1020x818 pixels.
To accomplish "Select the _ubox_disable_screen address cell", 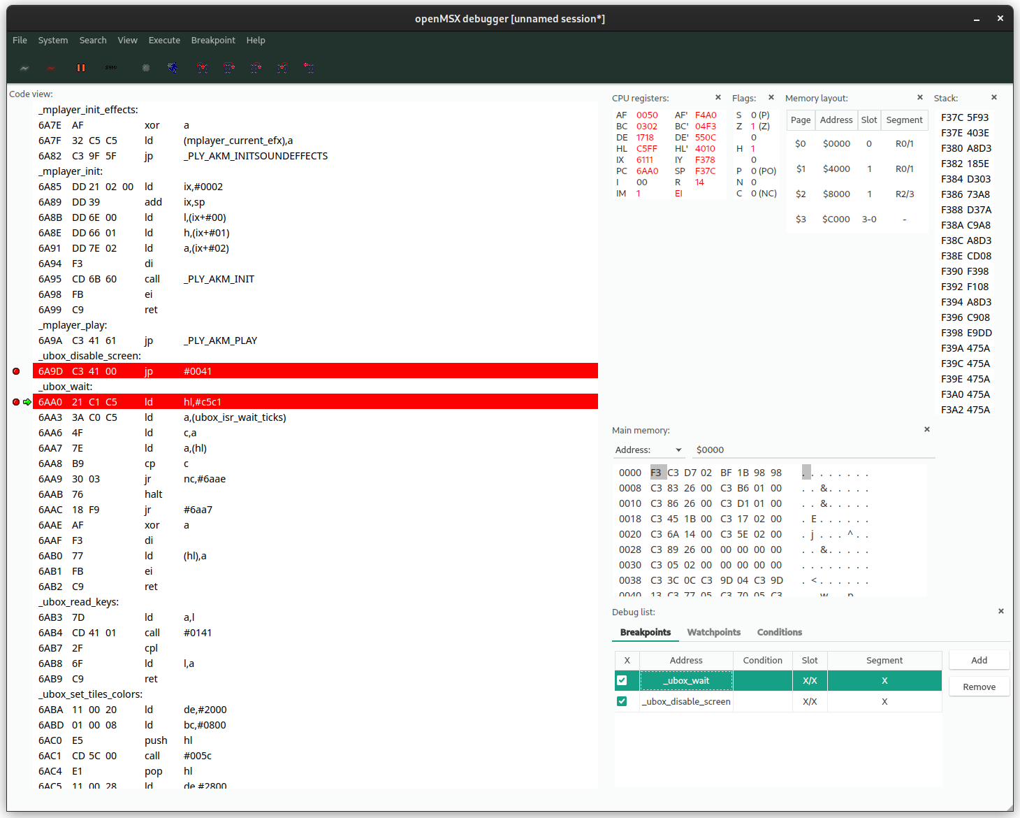I will (x=686, y=701).
